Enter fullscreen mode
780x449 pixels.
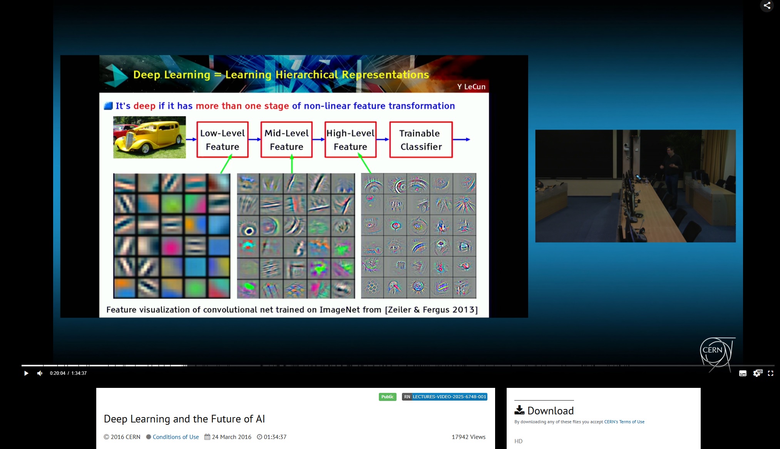click(770, 373)
